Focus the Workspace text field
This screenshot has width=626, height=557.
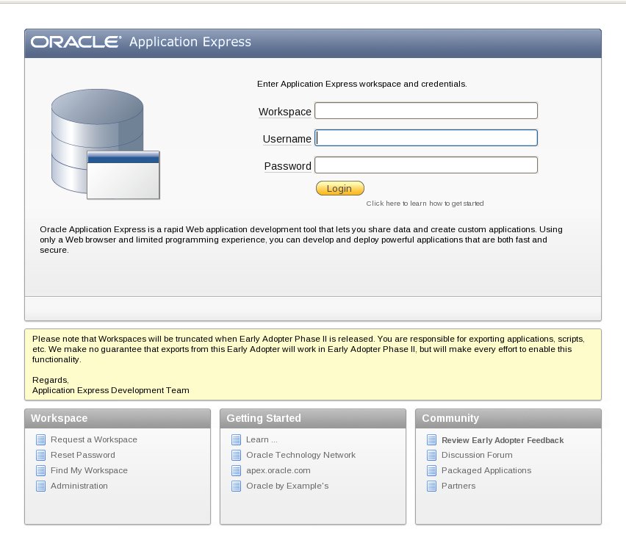point(426,111)
